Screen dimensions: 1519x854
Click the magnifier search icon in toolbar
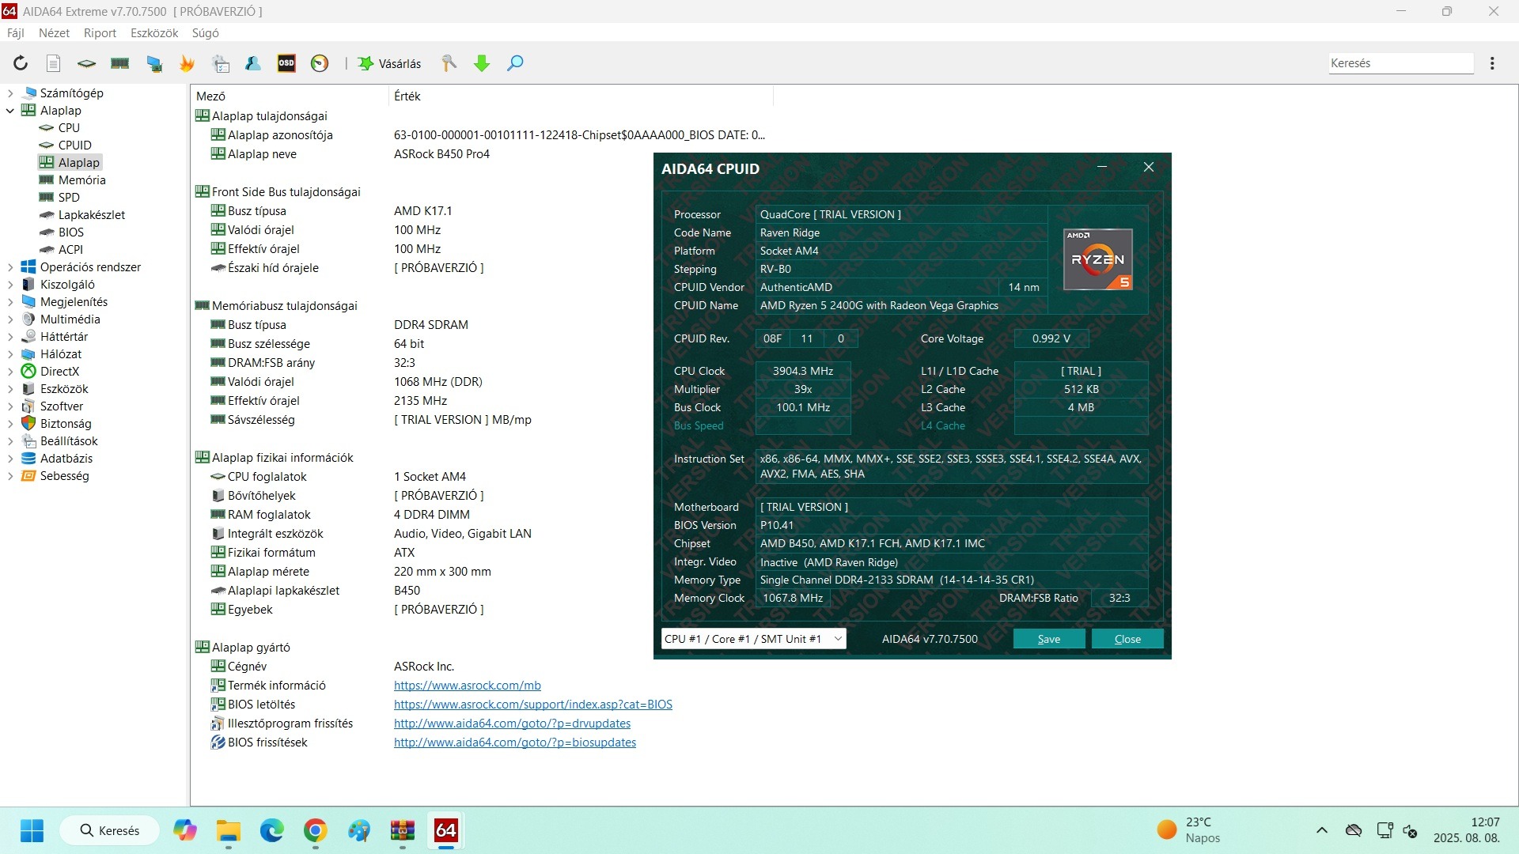tap(515, 63)
